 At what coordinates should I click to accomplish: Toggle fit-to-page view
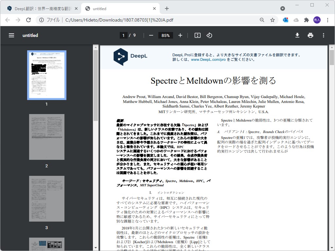tap(197, 35)
